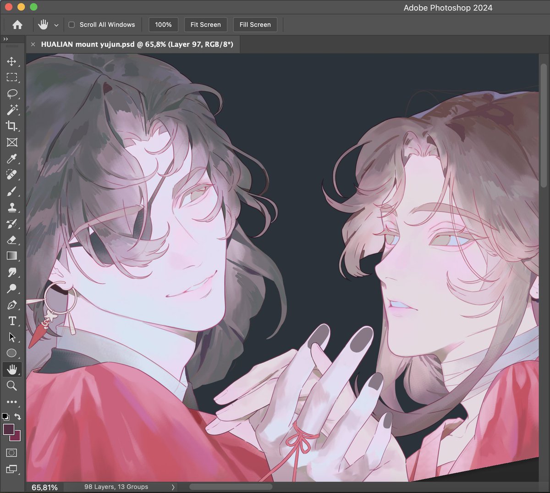This screenshot has height=493, width=550.
Task: Select the Pen tool
Action: [x=12, y=305]
